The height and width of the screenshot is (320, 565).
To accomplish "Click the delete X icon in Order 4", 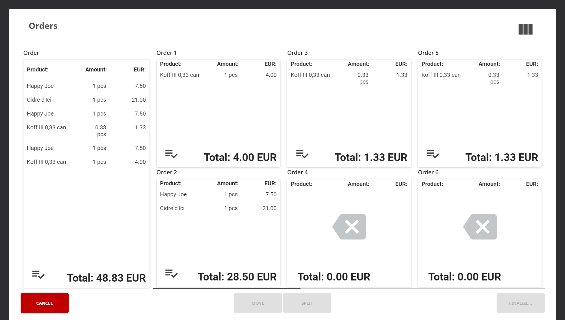I will [349, 227].
